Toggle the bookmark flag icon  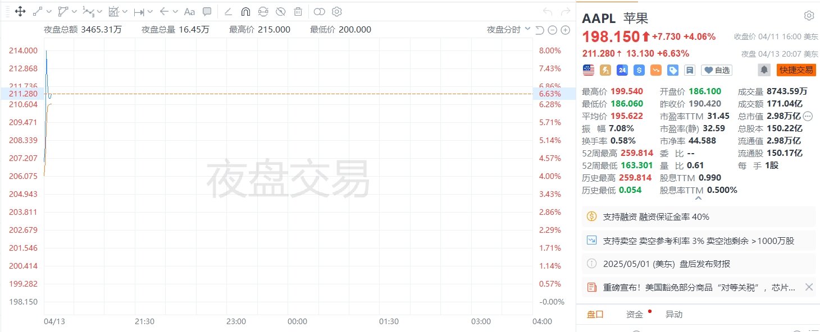coord(690,70)
